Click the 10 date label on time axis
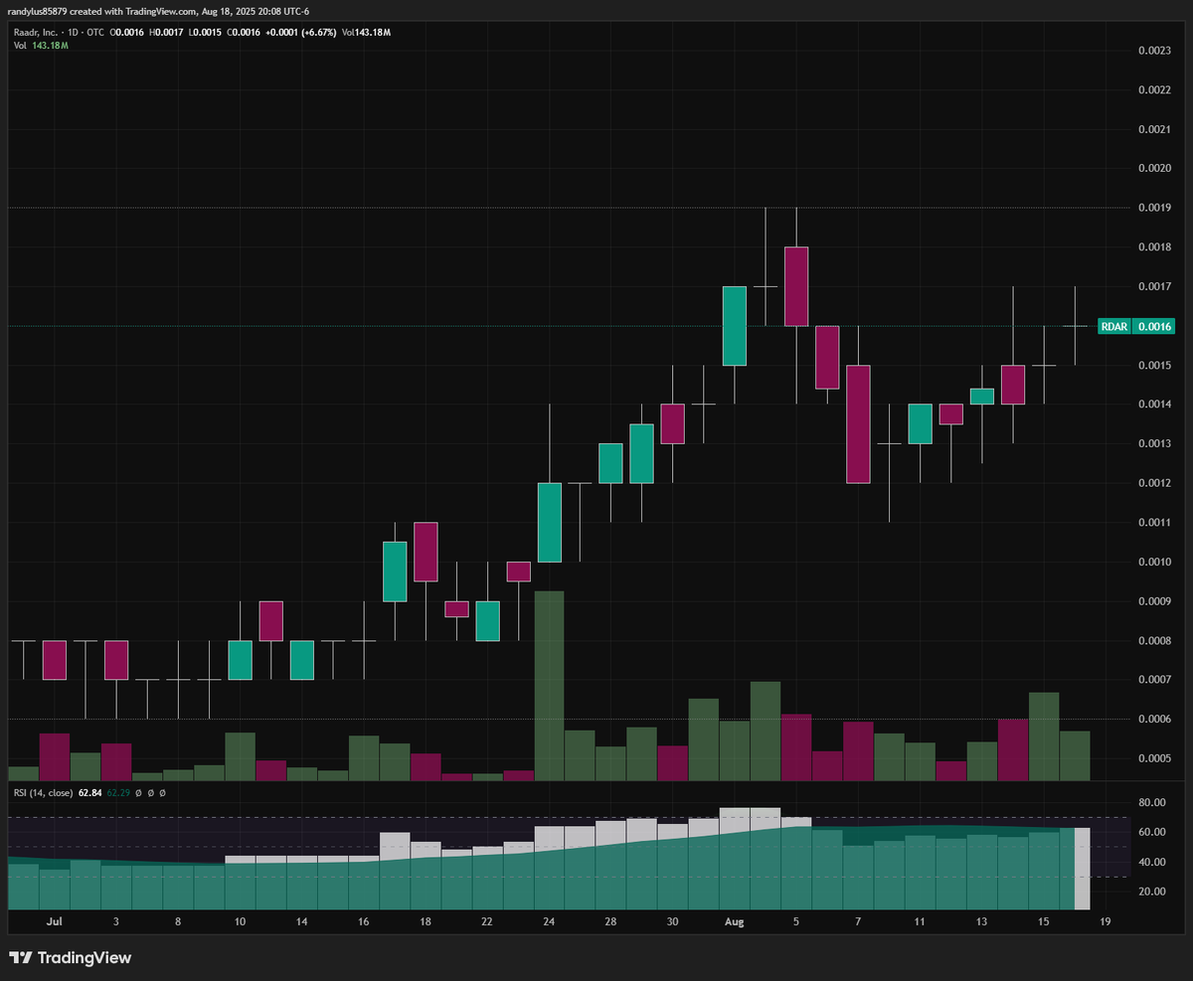This screenshot has width=1193, height=981. point(240,922)
